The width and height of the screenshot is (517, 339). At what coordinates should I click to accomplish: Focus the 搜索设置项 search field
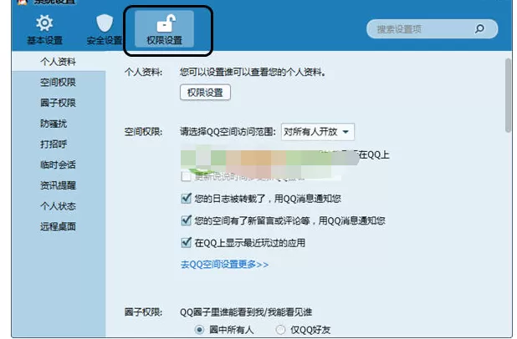tap(432, 29)
